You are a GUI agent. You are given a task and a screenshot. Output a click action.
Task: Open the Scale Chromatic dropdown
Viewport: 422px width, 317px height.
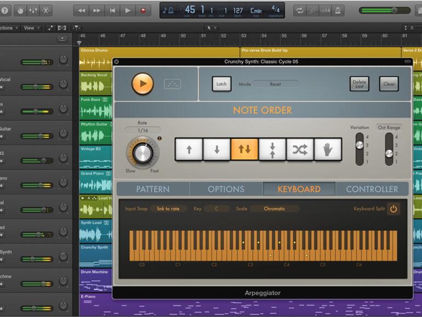point(274,209)
